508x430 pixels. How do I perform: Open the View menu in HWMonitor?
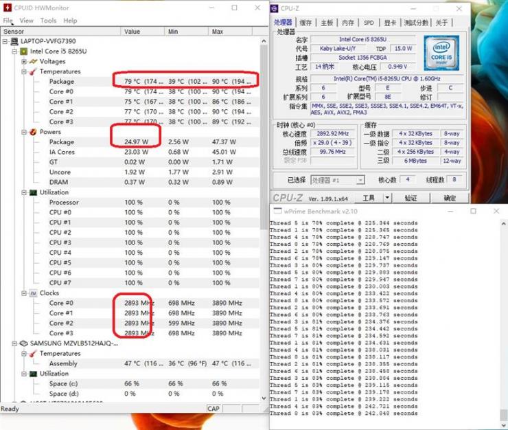pos(26,21)
